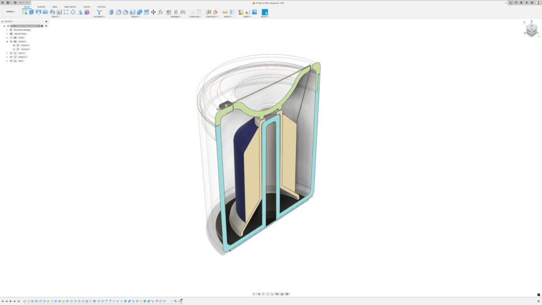Click the ViewCube in the top-right corner
This screenshot has width=542, height=305.
(531, 31)
